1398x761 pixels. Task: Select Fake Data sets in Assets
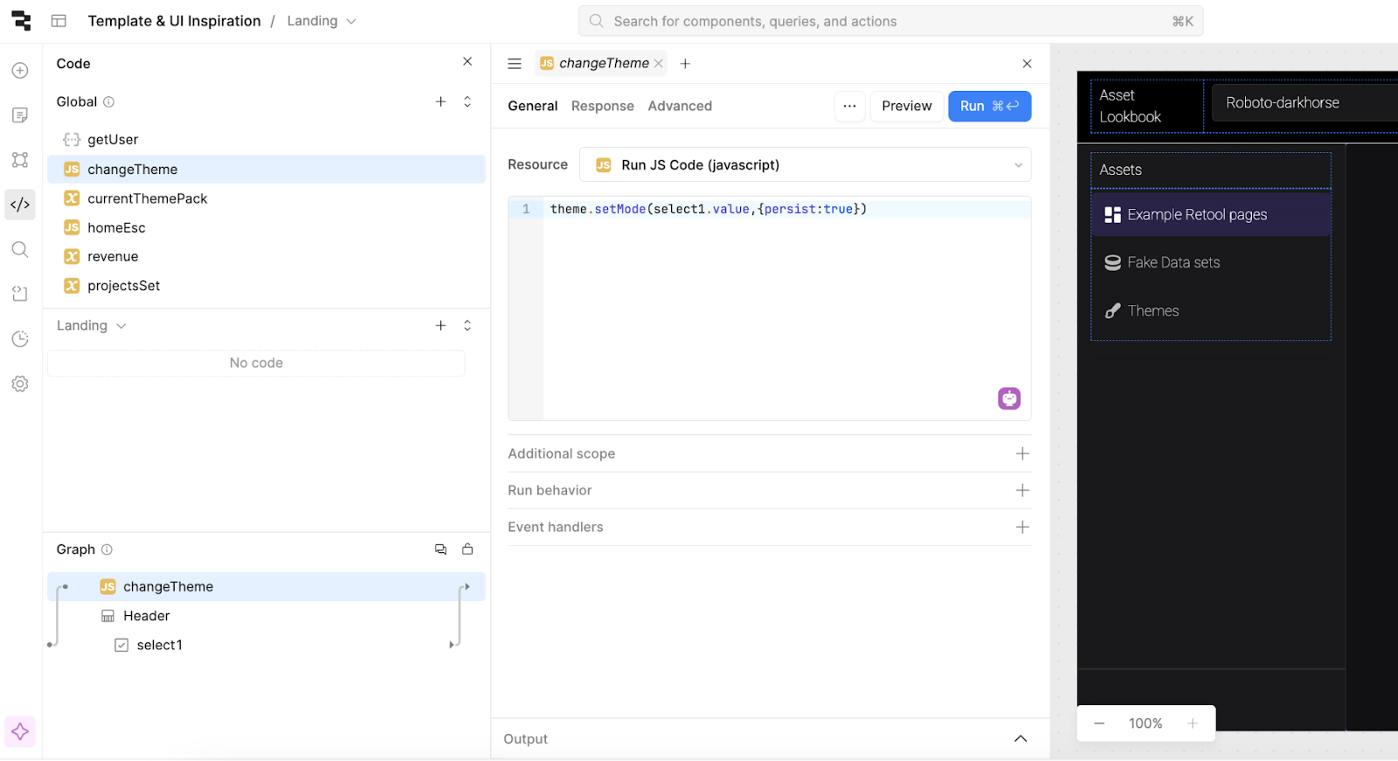coord(1211,263)
